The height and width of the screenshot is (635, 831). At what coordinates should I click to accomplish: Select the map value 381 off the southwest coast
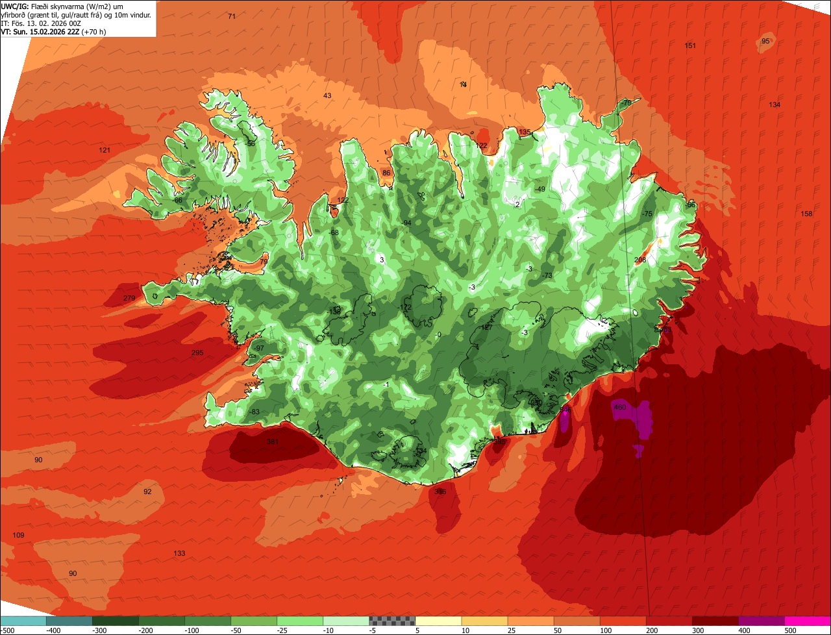pyautogui.click(x=273, y=442)
